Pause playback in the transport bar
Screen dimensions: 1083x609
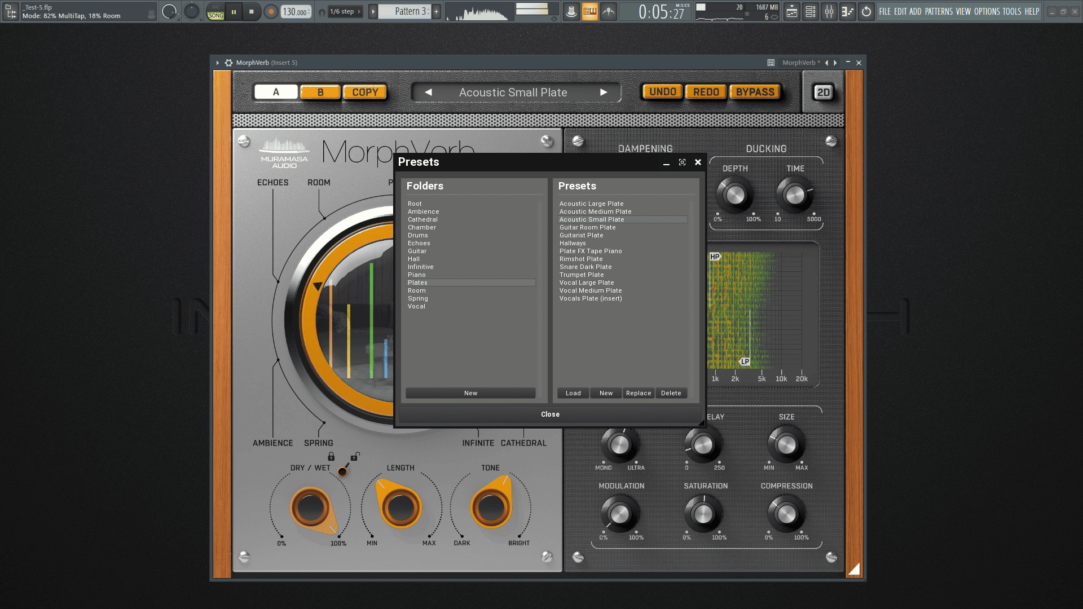[x=234, y=11]
